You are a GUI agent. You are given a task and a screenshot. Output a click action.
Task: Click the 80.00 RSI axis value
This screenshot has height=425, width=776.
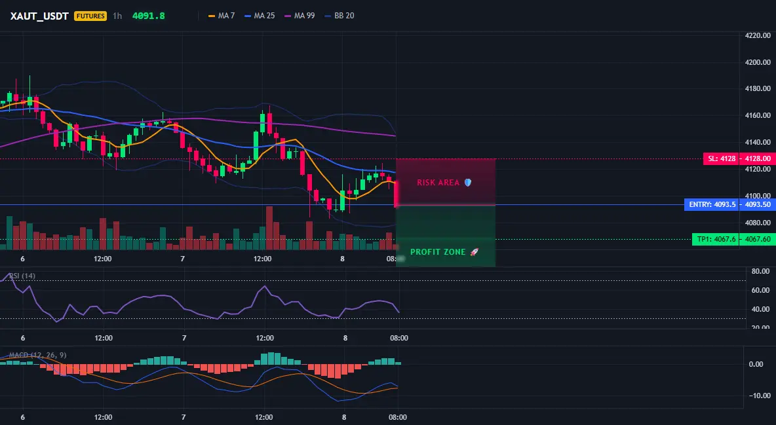coord(760,271)
